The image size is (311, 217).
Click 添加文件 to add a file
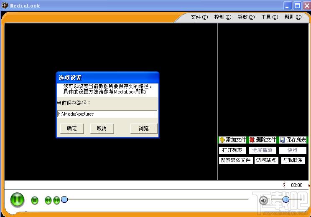coord(232,140)
